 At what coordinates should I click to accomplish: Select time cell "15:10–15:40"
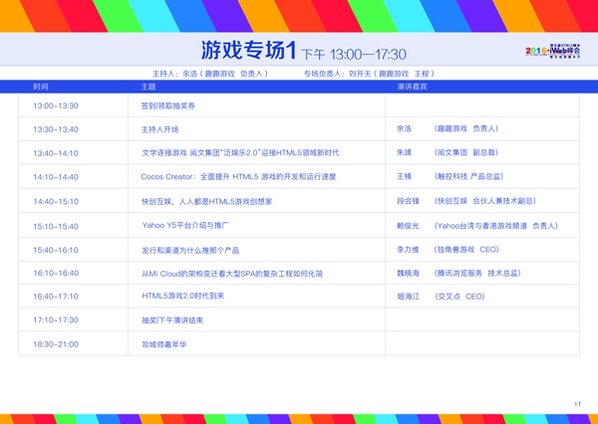click(x=56, y=226)
